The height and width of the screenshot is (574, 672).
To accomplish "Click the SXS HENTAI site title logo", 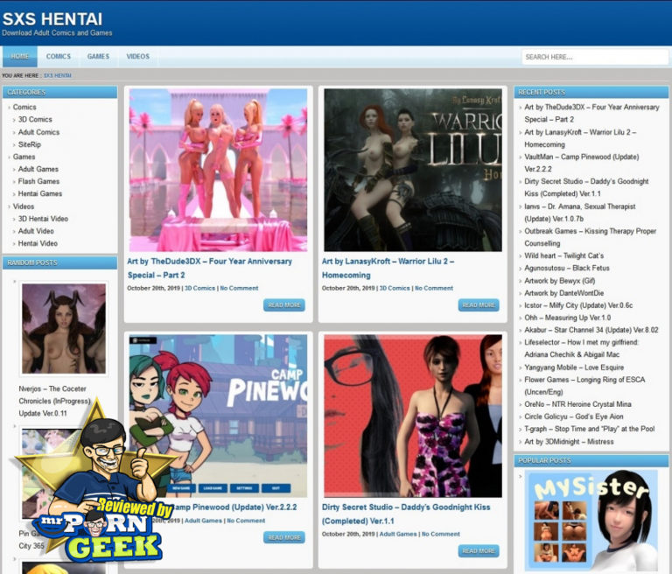I will tap(52, 18).
